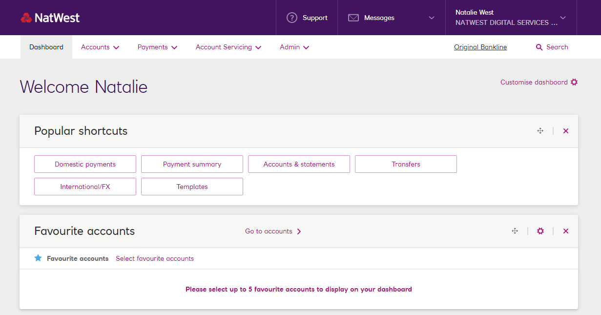Open the Messages envelope icon
601x315 pixels.
(x=353, y=18)
